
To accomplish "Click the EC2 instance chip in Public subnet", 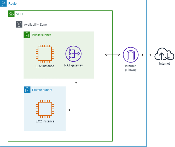I will tap(44, 54).
